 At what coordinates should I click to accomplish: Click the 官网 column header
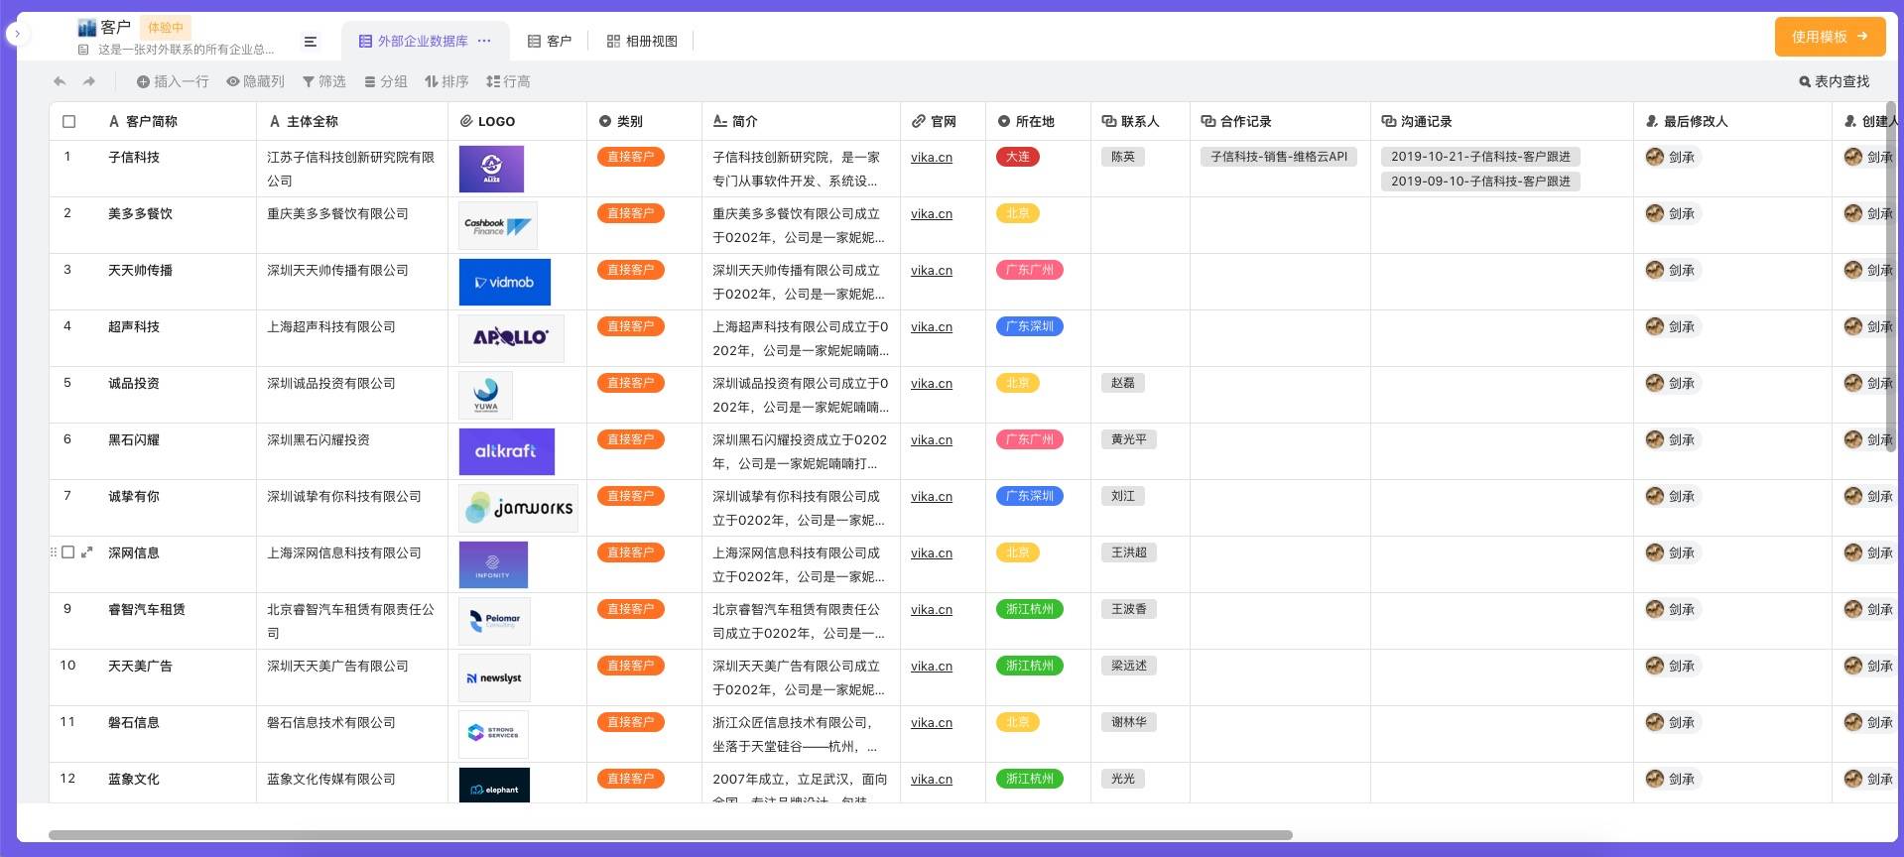(943, 121)
